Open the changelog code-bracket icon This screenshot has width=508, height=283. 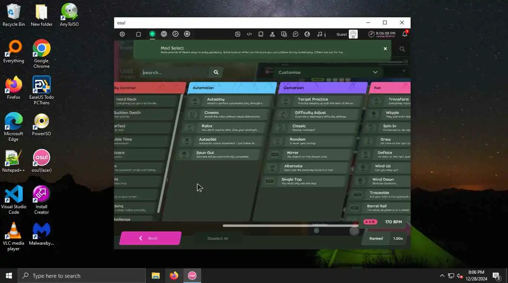point(249,34)
